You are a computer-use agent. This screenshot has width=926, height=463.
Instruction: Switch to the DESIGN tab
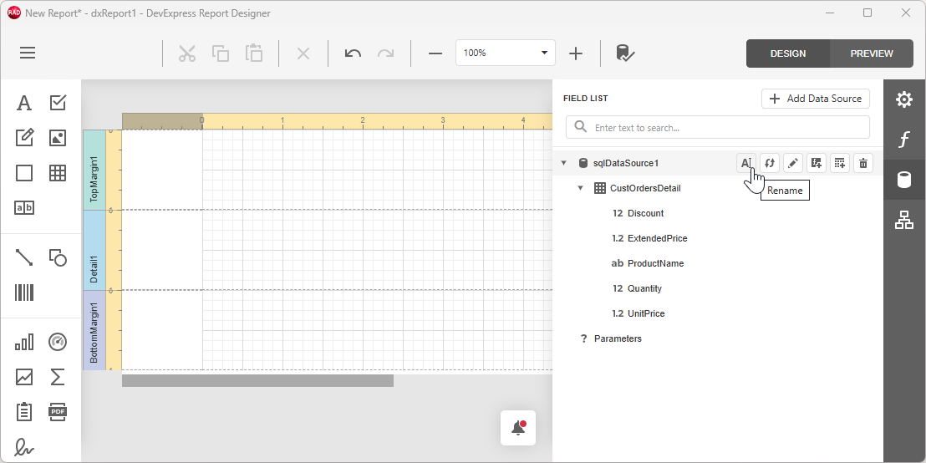pos(788,53)
